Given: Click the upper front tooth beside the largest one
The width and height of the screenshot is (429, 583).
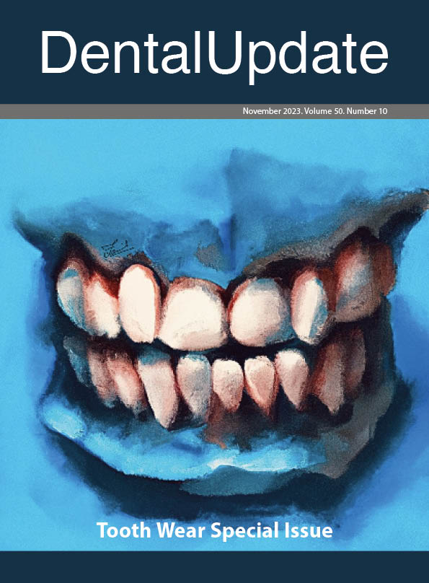Looking at the screenshot, I should pyautogui.click(x=260, y=312).
